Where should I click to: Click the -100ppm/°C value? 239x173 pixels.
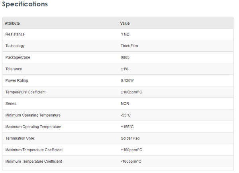131,161
